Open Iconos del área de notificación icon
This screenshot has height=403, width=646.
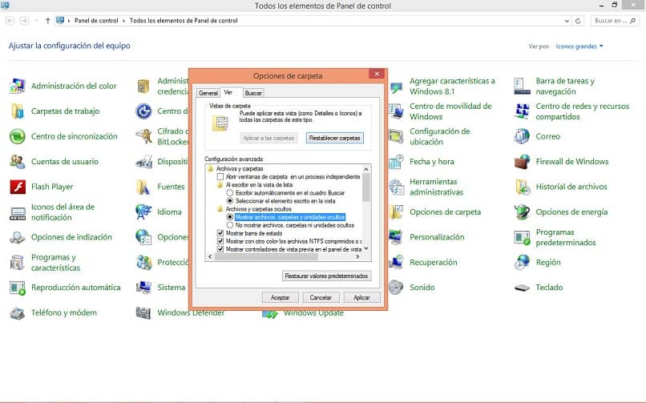pyautogui.click(x=18, y=212)
